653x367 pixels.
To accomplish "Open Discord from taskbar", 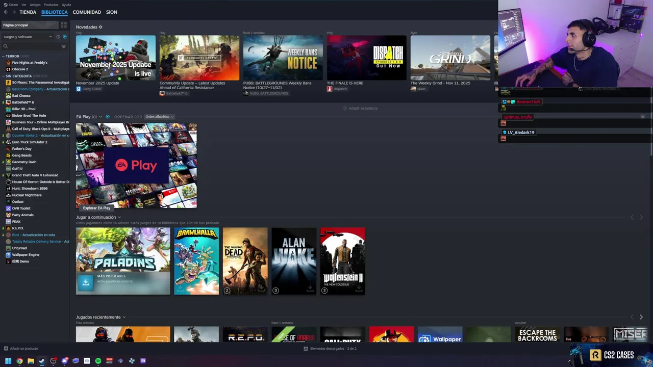I will 64,361.
